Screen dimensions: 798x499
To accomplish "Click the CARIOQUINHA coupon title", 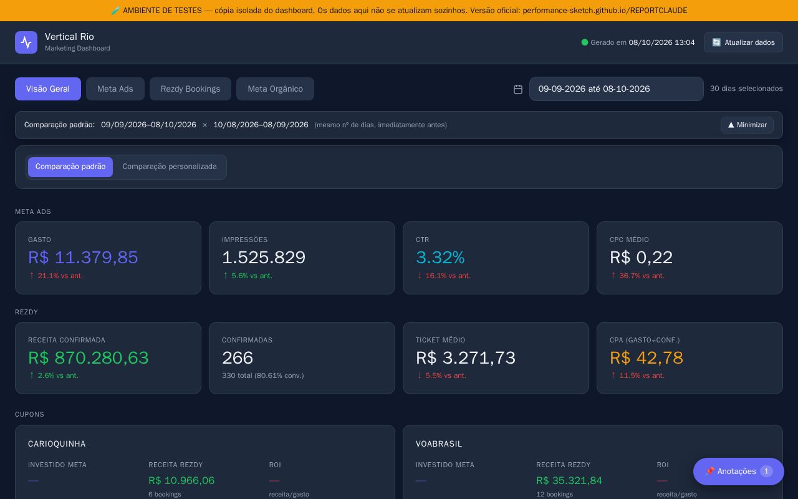I will tap(57, 444).
